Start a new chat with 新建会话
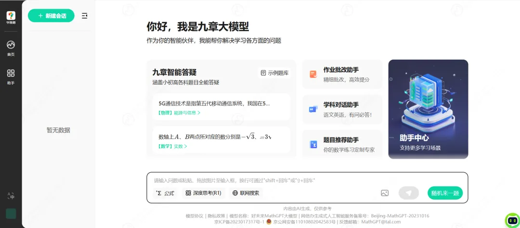Image resolution: width=520 pixels, height=228 pixels. click(x=51, y=15)
